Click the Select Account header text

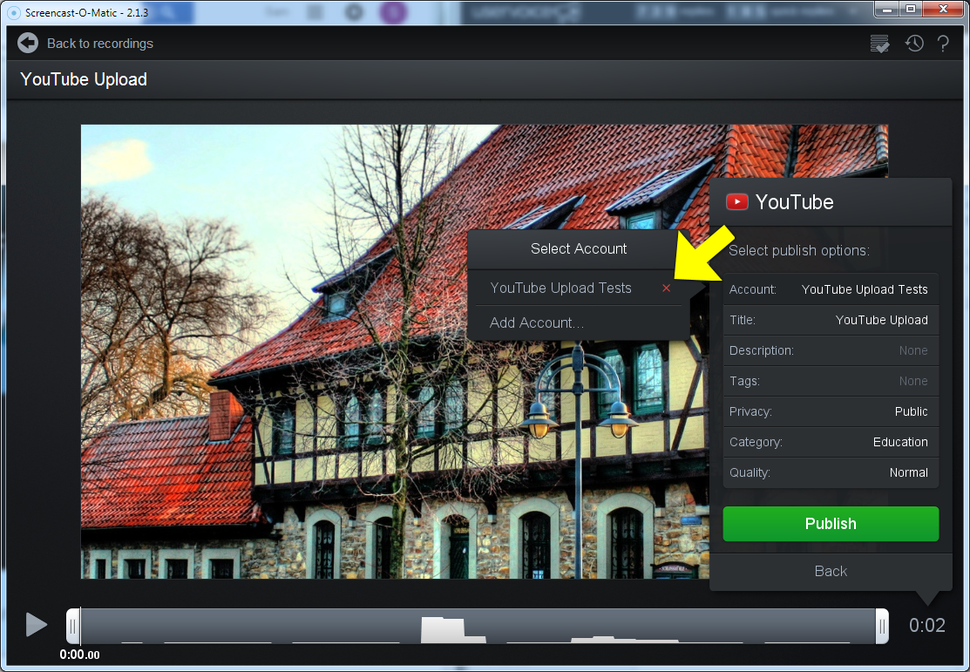click(x=579, y=248)
